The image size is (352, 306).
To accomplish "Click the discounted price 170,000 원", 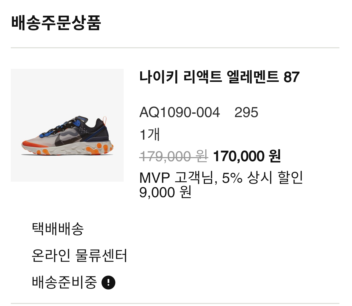I will [x=247, y=156].
